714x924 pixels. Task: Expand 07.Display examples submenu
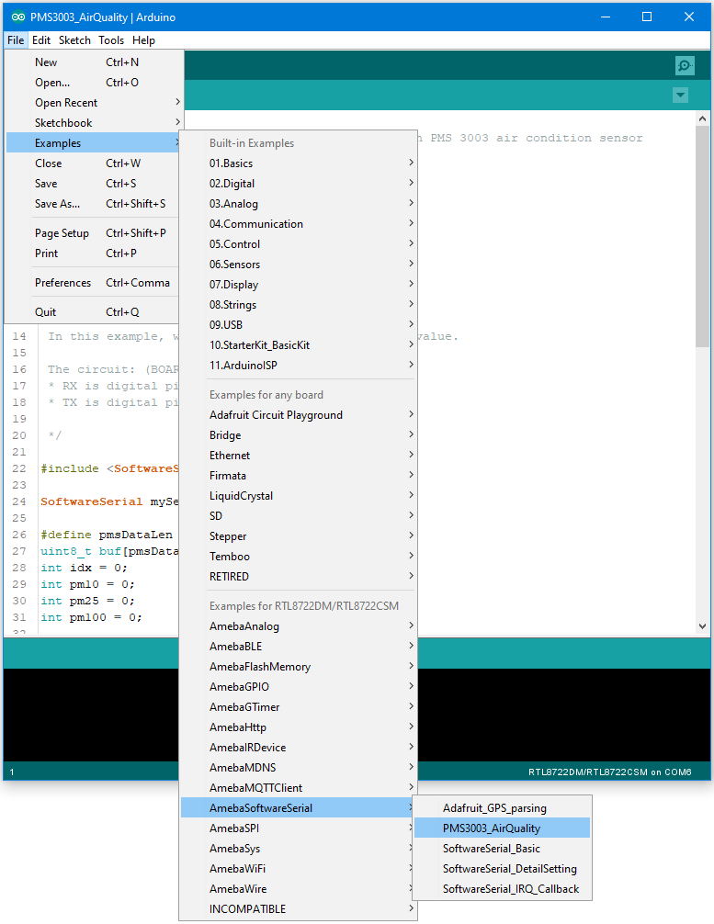click(298, 285)
